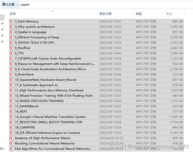Sort files by the 大小 column header
Image resolution: width=193 pixels, height=152 pixels.
(x=169, y=14)
